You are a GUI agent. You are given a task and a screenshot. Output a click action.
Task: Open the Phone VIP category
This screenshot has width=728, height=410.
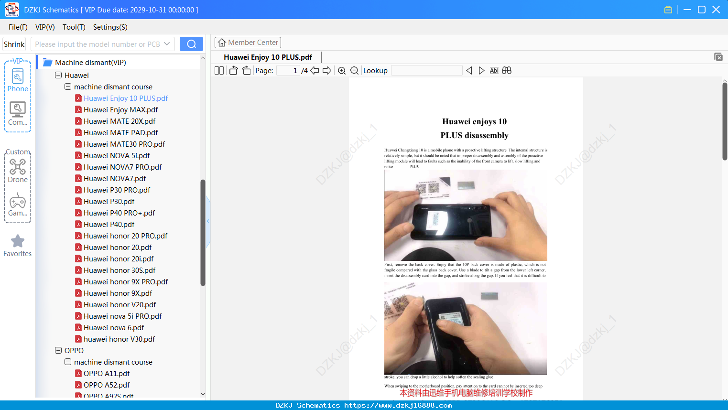[18, 80]
